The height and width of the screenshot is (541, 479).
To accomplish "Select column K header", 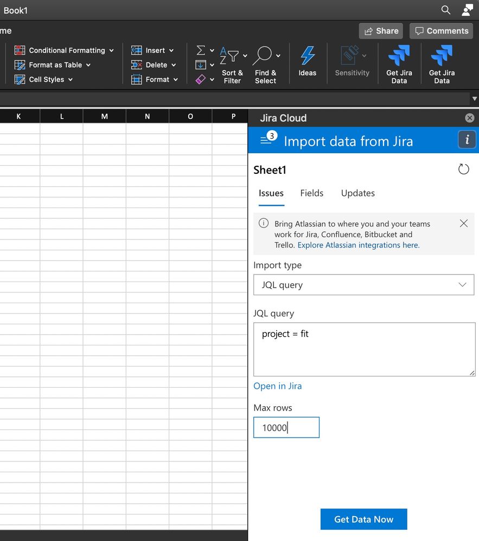I will click(x=18, y=116).
